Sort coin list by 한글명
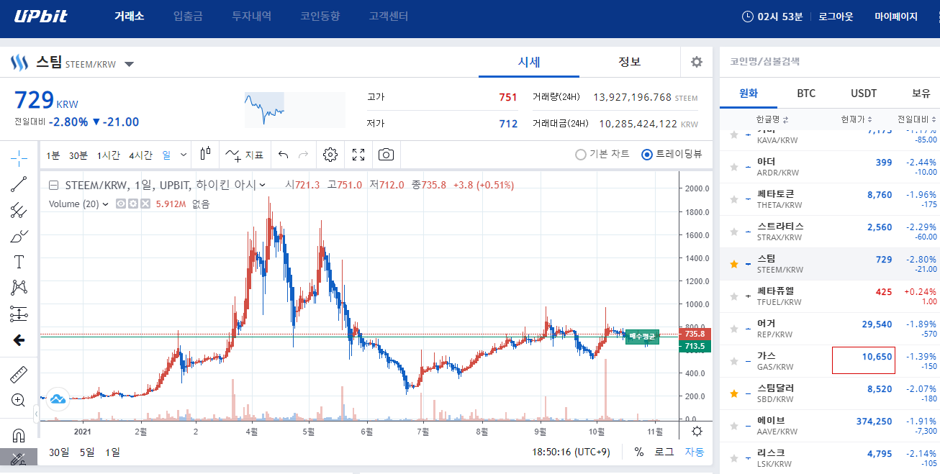 [x=772, y=119]
